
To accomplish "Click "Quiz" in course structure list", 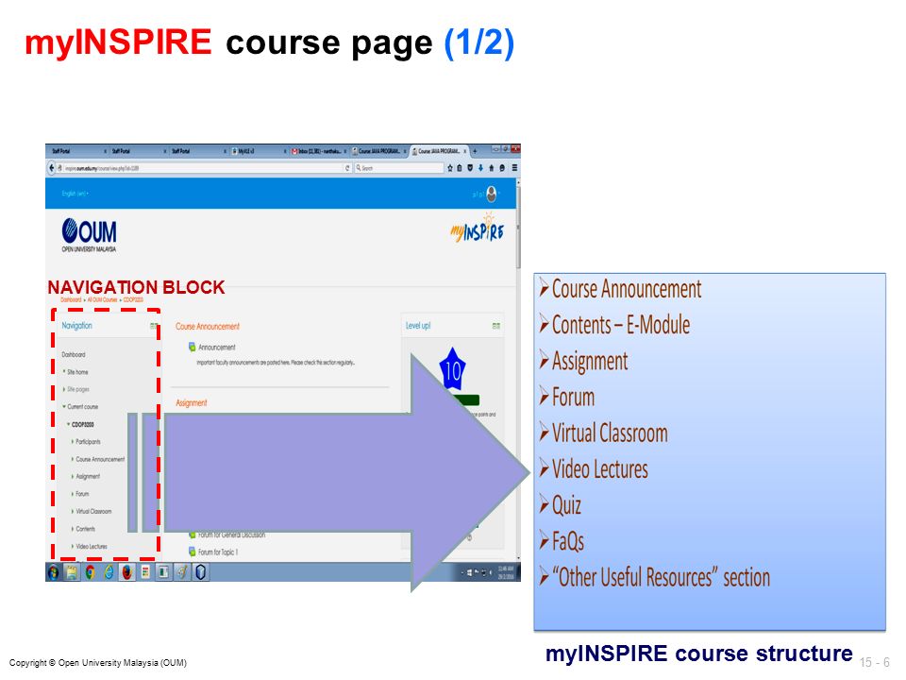I will tap(566, 504).
